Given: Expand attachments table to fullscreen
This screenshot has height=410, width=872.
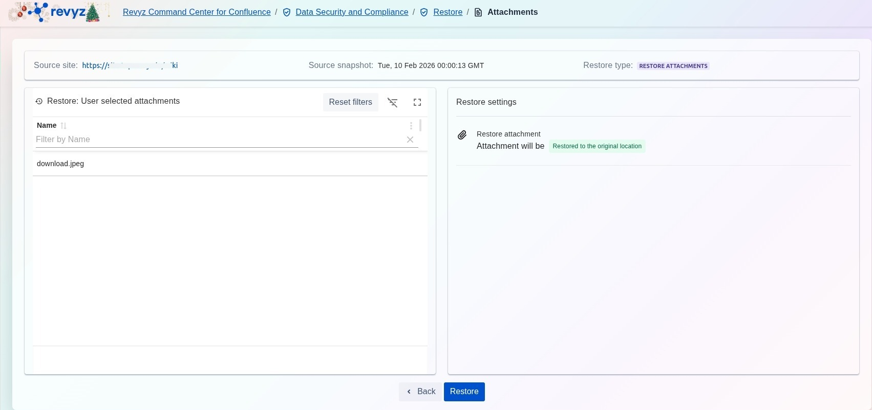Looking at the screenshot, I should (x=417, y=102).
